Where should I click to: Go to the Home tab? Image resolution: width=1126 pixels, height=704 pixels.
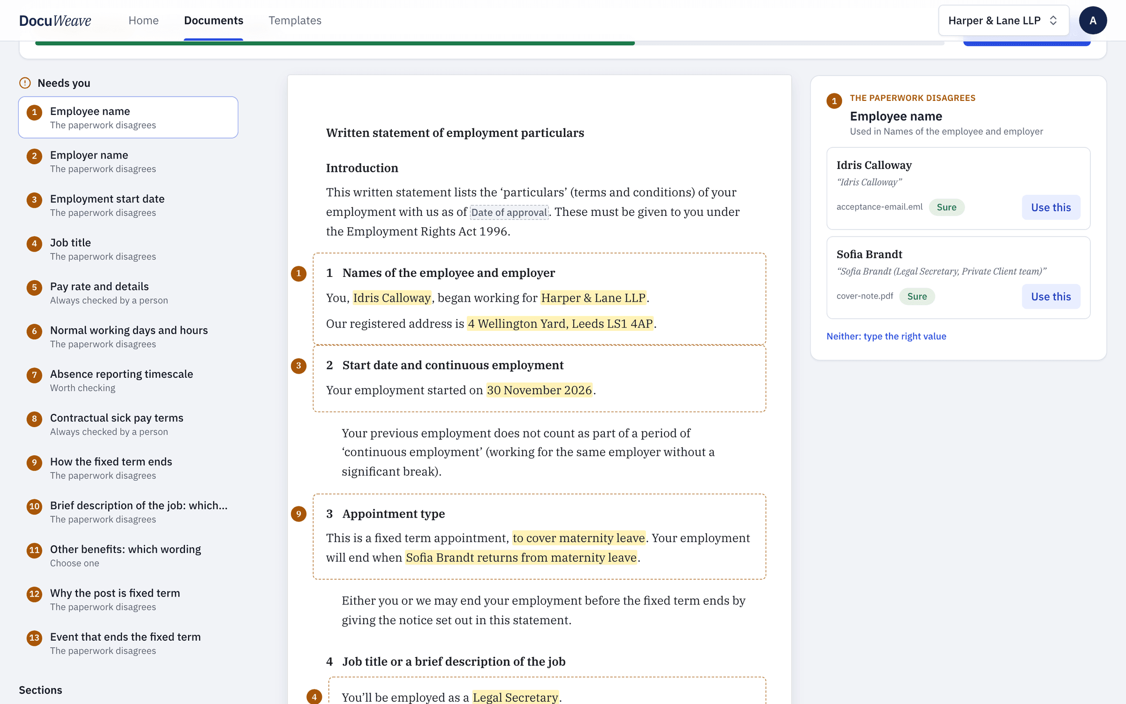pos(144,20)
